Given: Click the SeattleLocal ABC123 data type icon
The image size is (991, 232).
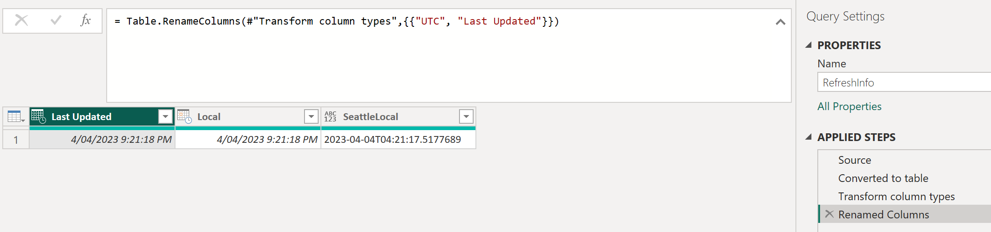Looking at the screenshot, I should coord(330,117).
